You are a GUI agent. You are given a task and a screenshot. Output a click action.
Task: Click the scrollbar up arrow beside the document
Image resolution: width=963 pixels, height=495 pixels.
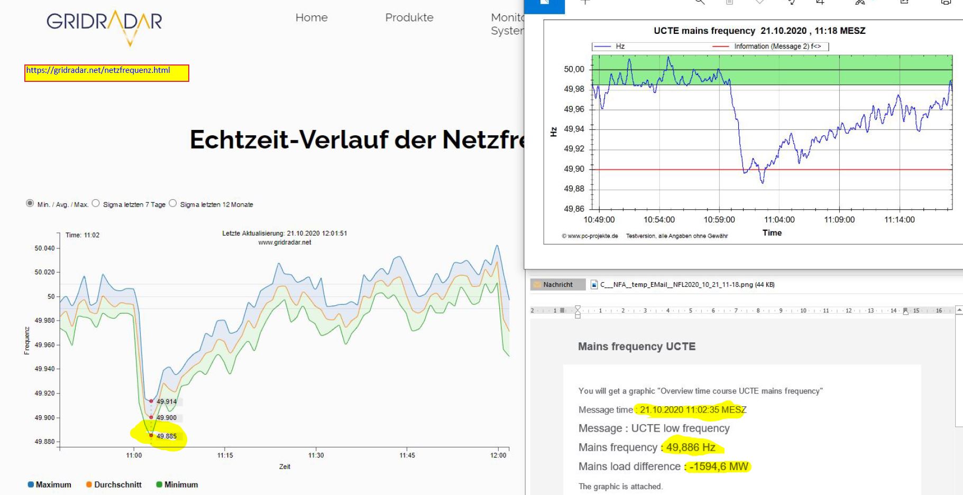tap(958, 309)
